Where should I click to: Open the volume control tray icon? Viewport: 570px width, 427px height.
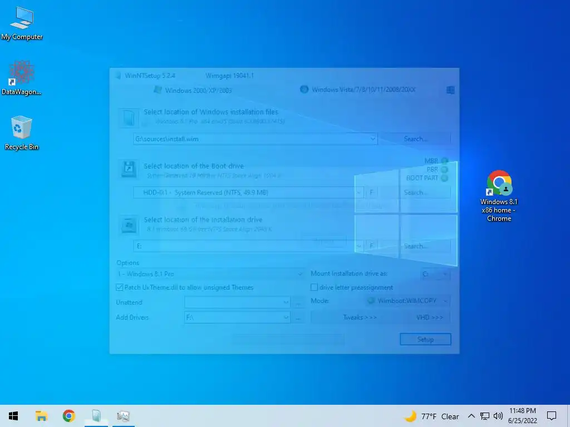pyautogui.click(x=498, y=416)
